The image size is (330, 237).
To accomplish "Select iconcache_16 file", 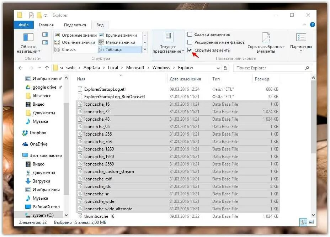I will pyautogui.click(x=178, y=104).
